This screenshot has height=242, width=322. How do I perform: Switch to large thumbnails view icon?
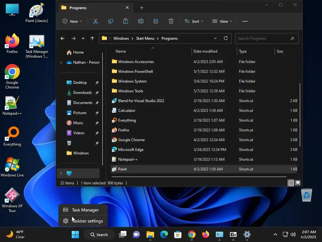coord(297,183)
